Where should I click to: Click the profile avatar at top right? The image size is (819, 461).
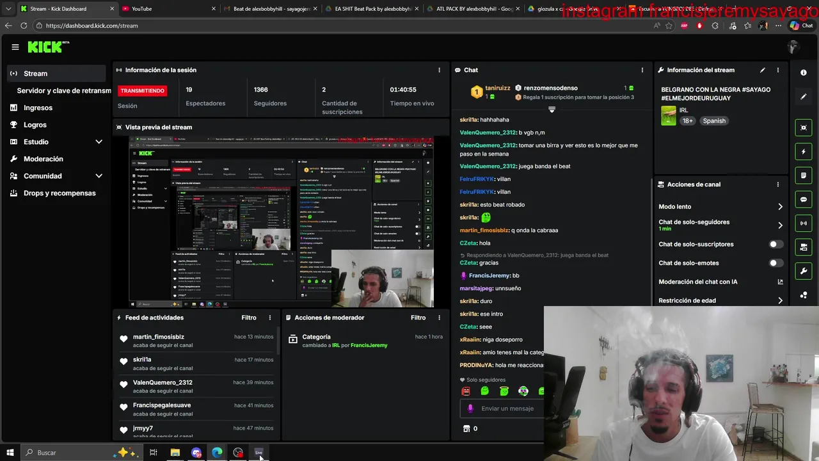click(793, 47)
